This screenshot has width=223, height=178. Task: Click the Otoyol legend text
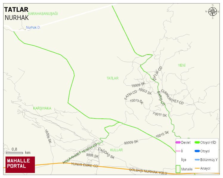coord(205,151)
